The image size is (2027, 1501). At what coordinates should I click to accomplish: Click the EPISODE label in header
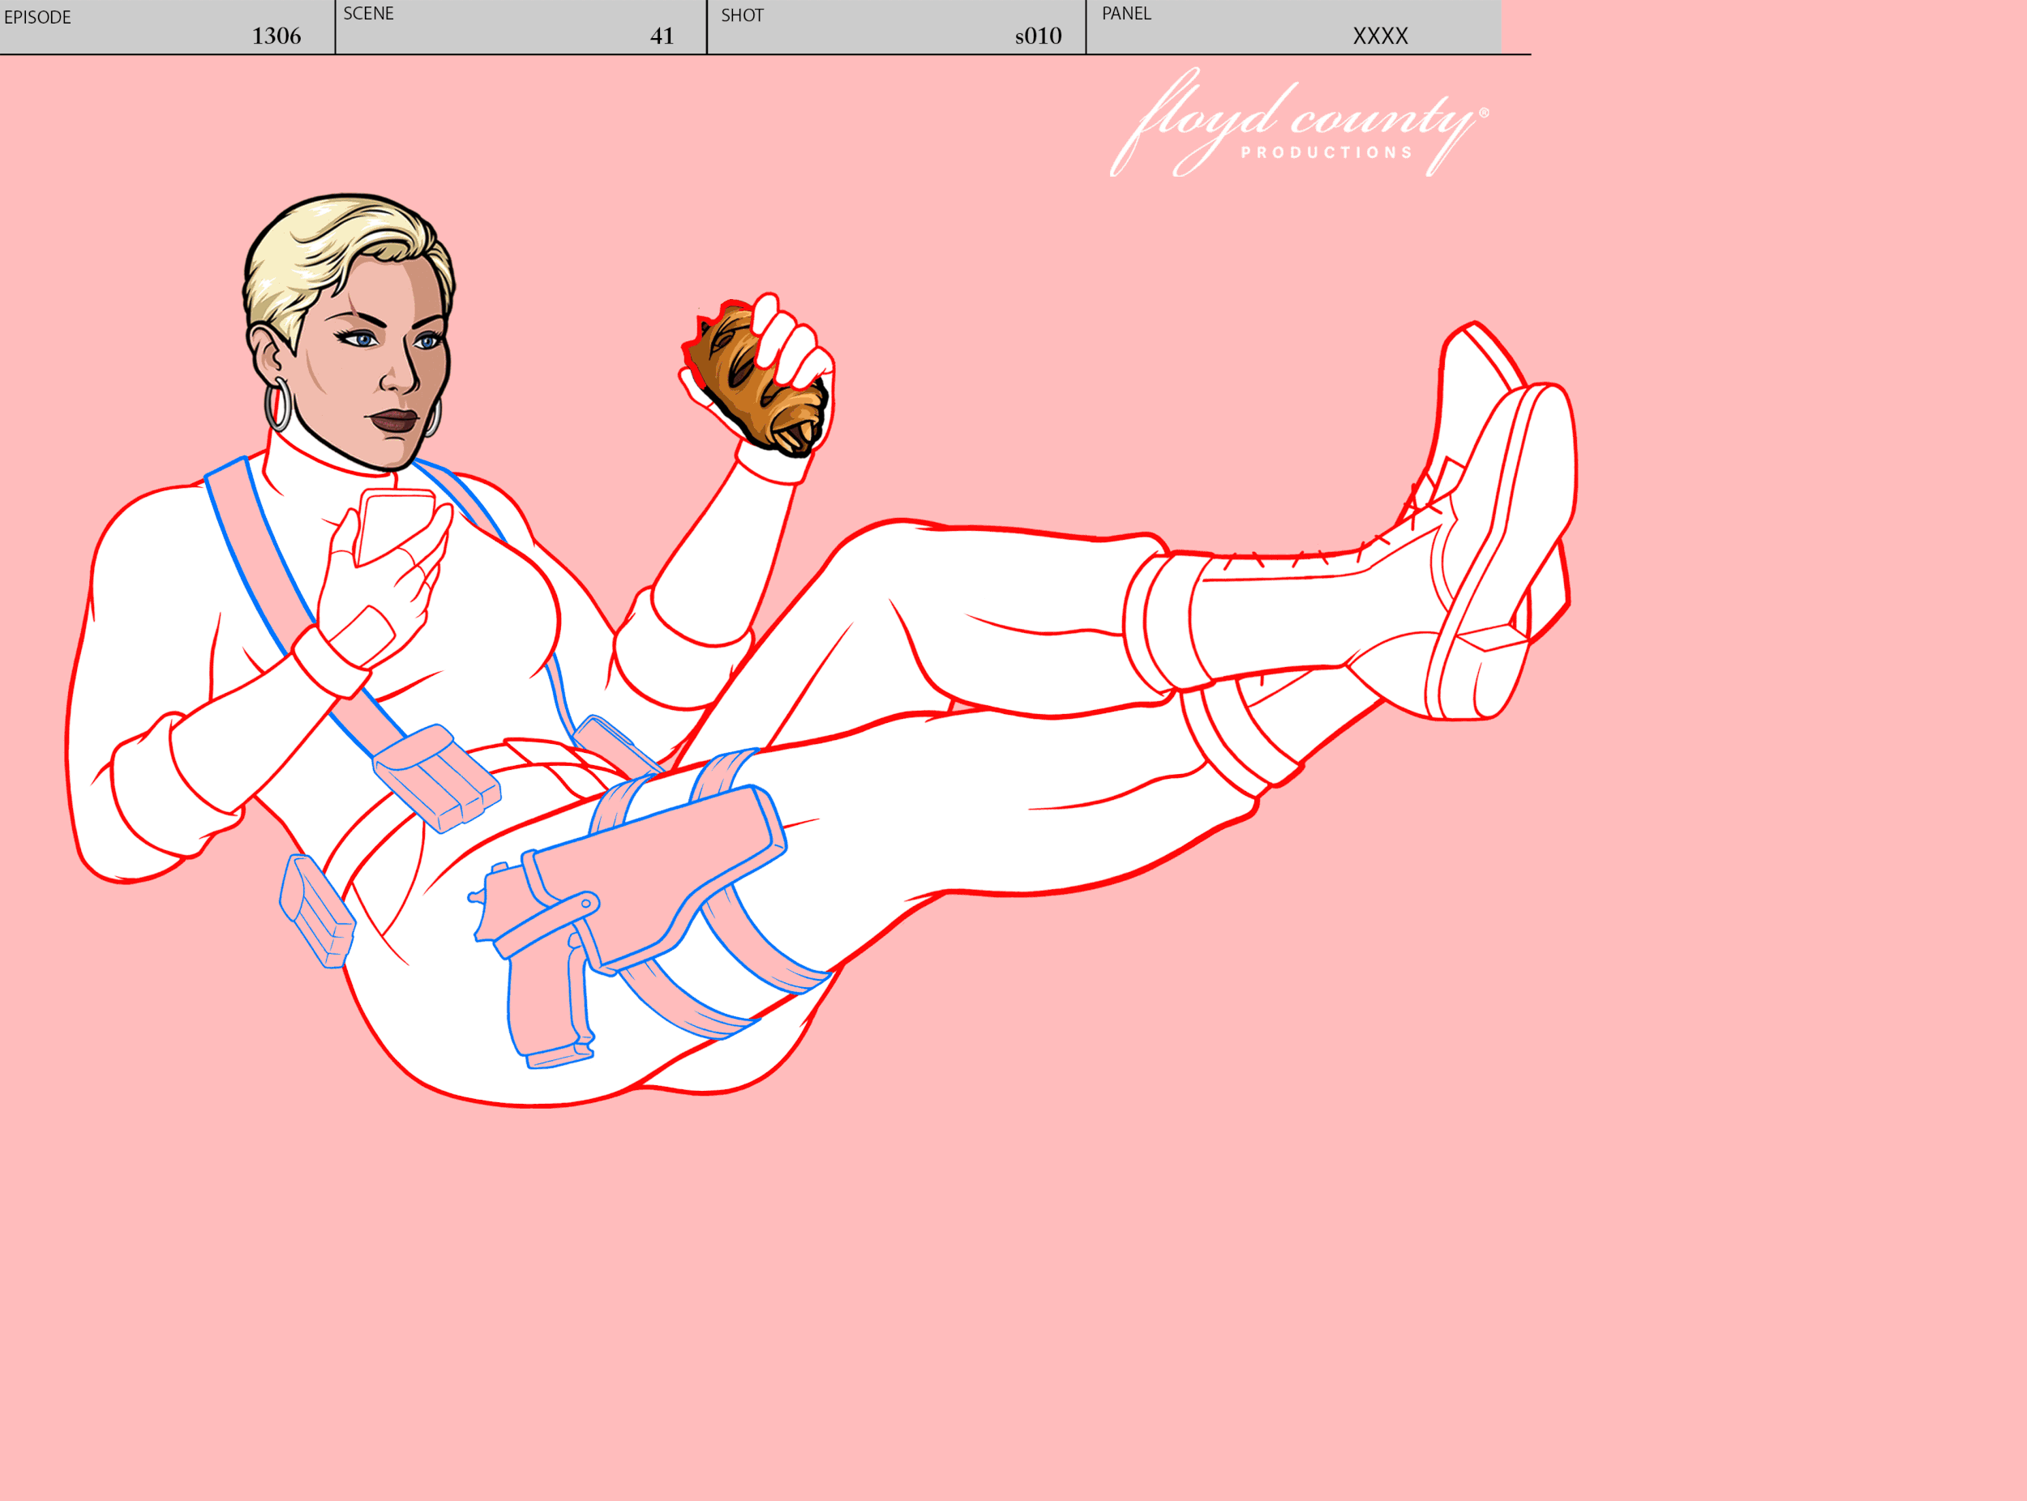coord(37,17)
